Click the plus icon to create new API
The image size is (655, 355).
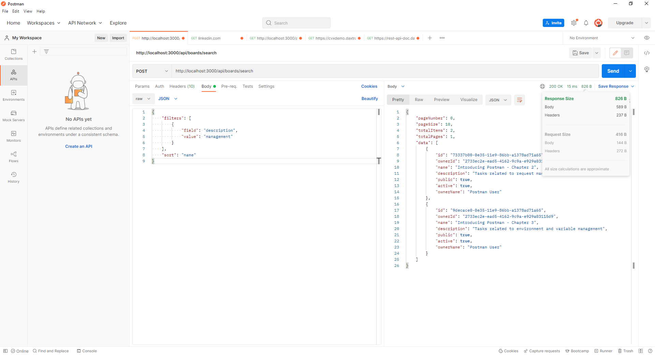[x=34, y=52]
